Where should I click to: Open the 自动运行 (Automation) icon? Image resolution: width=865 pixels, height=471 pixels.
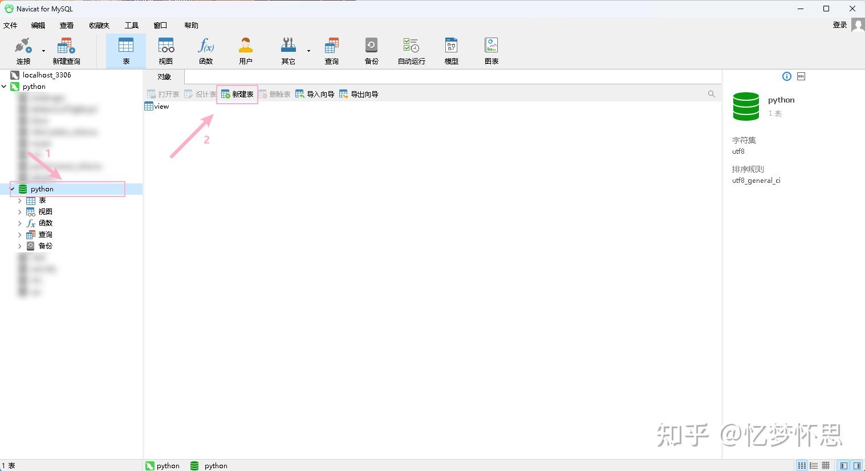click(x=411, y=50)
